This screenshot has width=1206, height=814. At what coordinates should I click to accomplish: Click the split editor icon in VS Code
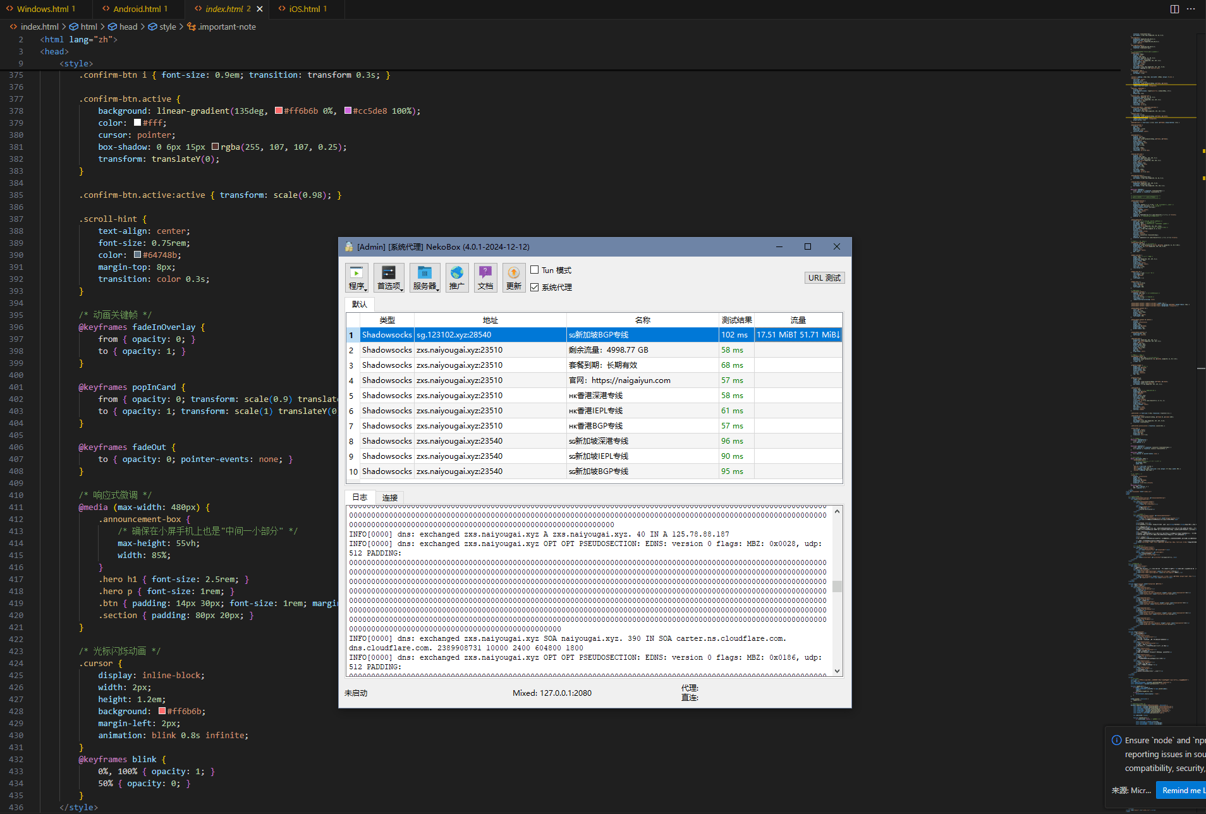1174,9
